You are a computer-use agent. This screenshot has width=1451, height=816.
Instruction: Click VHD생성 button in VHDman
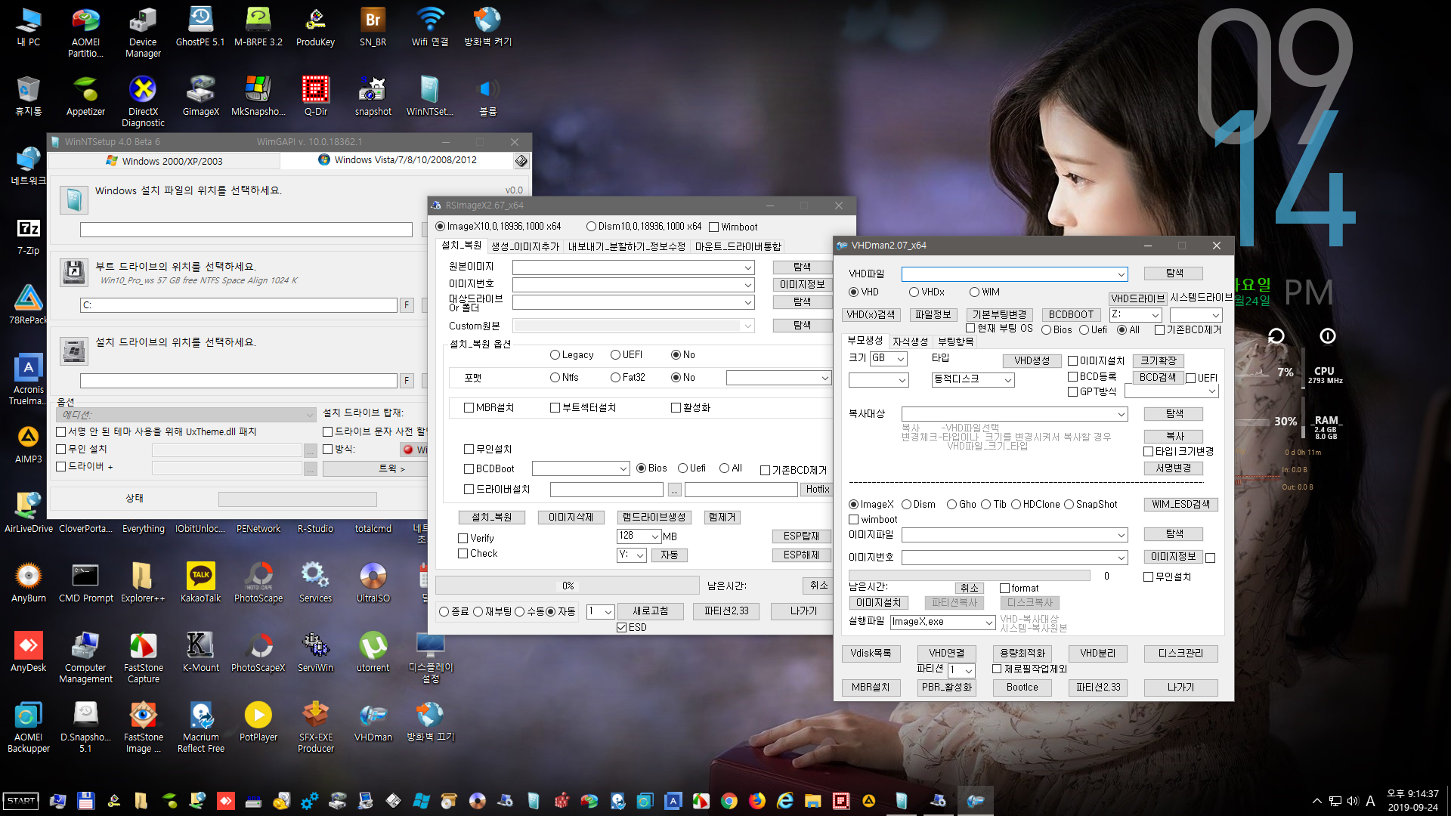point(1032,361)
